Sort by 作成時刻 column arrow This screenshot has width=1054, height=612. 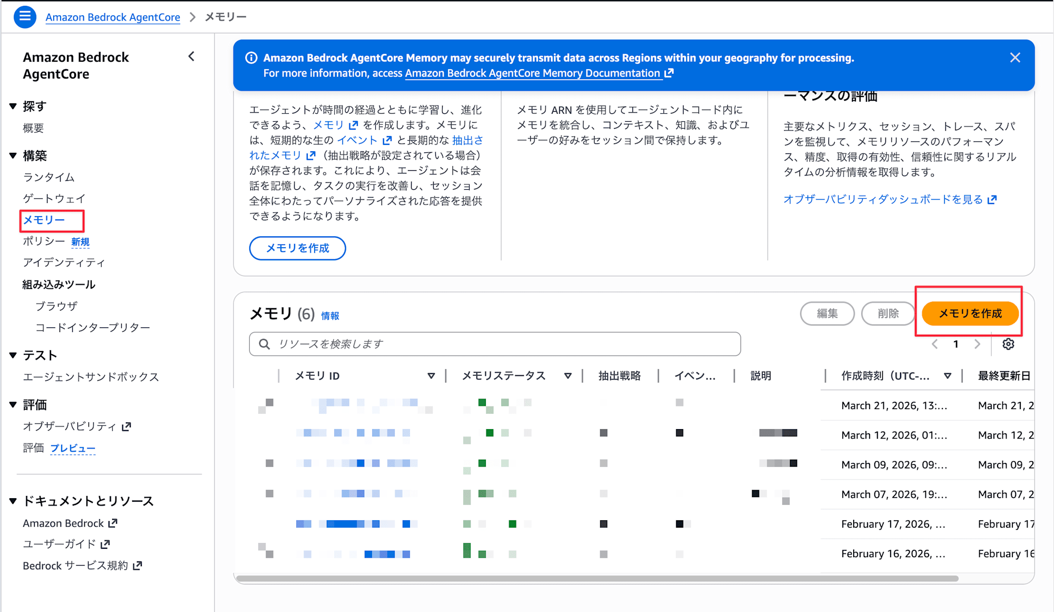pos(948,376)
